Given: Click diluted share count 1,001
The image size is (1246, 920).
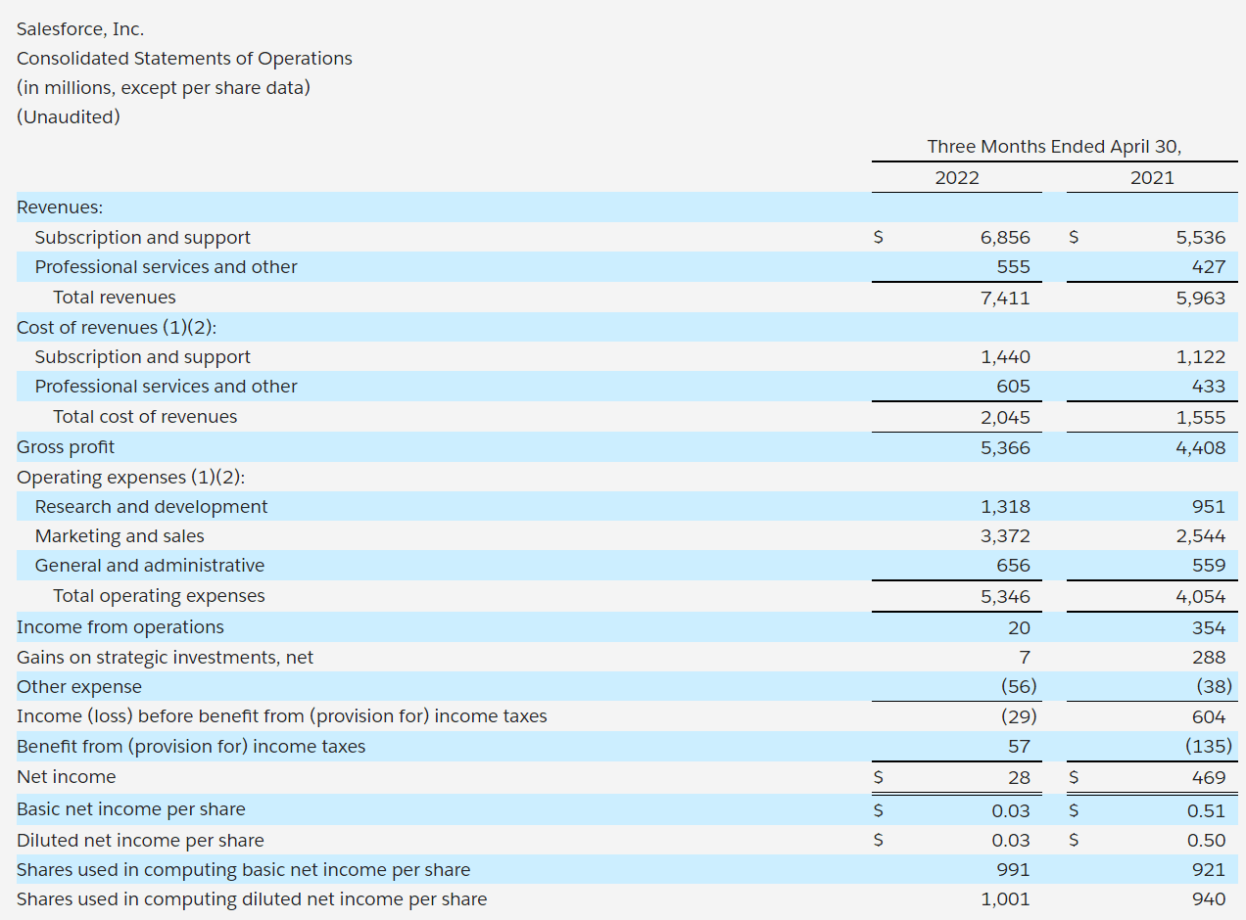Looking at the screenshot, I should (1006, 899).
